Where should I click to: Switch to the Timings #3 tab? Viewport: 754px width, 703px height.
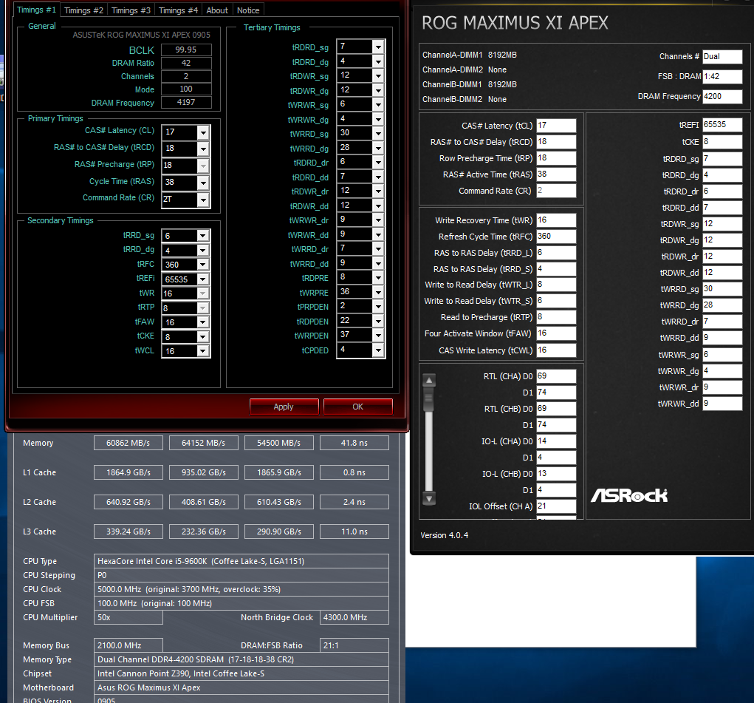point(131,10)
